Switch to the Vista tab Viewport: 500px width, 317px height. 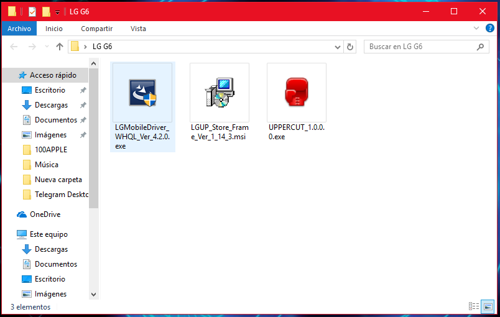[x=138, y=29]
